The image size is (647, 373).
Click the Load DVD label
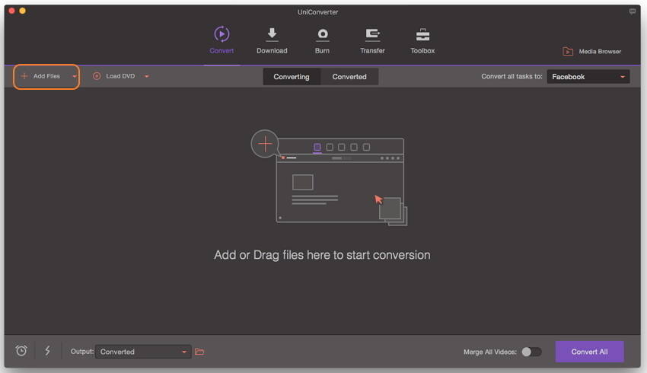click(120, 76)
